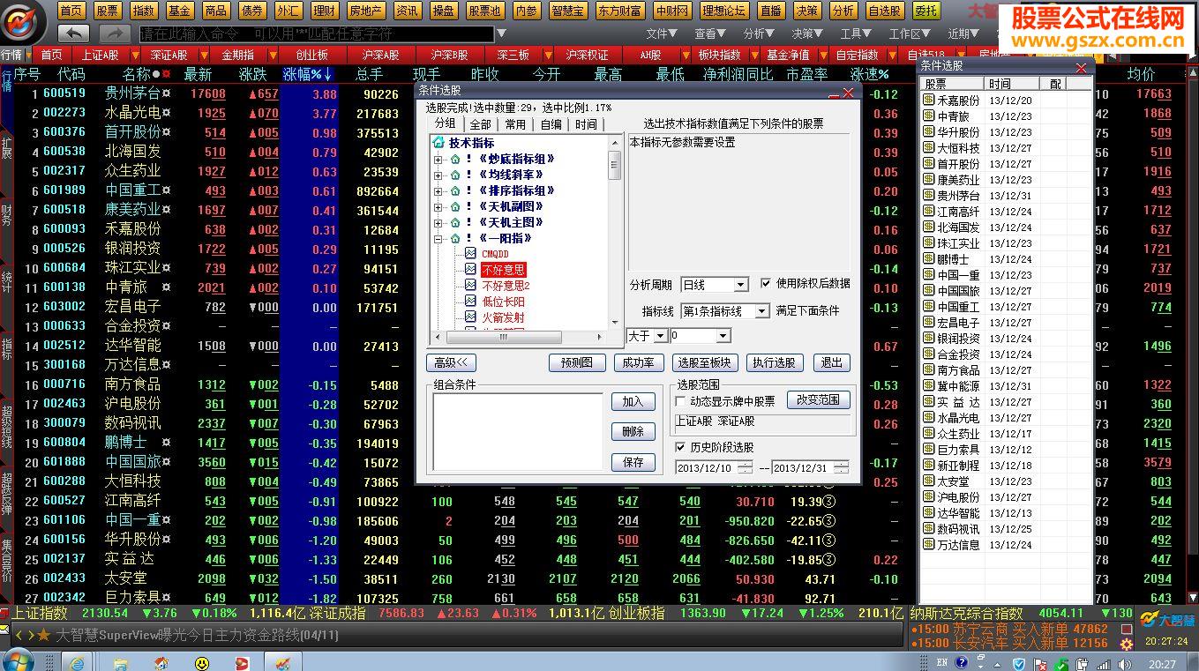Open the CMQDD indicator formula
Image resolution: width=1199 pixels, height=671 pixels.
[495, 254]
